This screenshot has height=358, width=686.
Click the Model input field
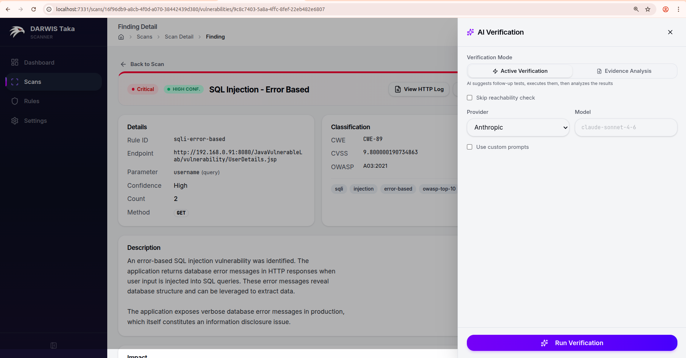pos(625,127)
